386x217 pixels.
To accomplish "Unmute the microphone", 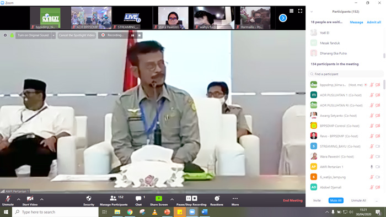I will click(x=8, y=200).
